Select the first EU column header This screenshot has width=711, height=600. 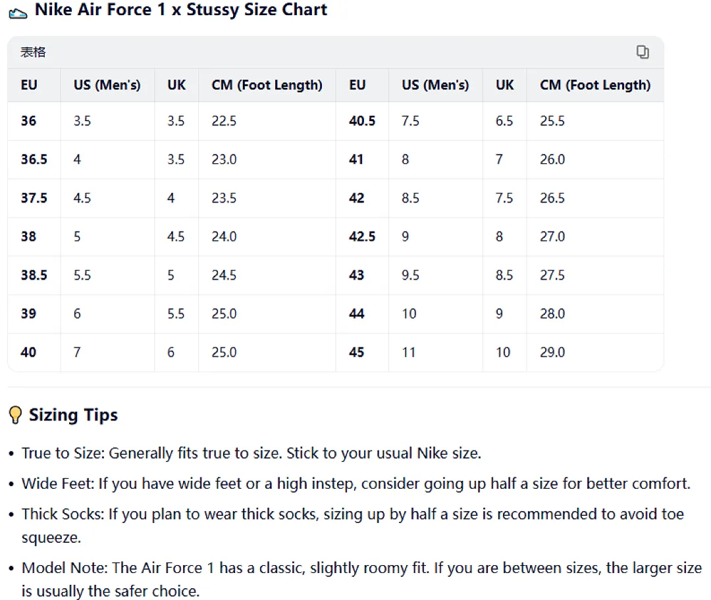(29, 85)
